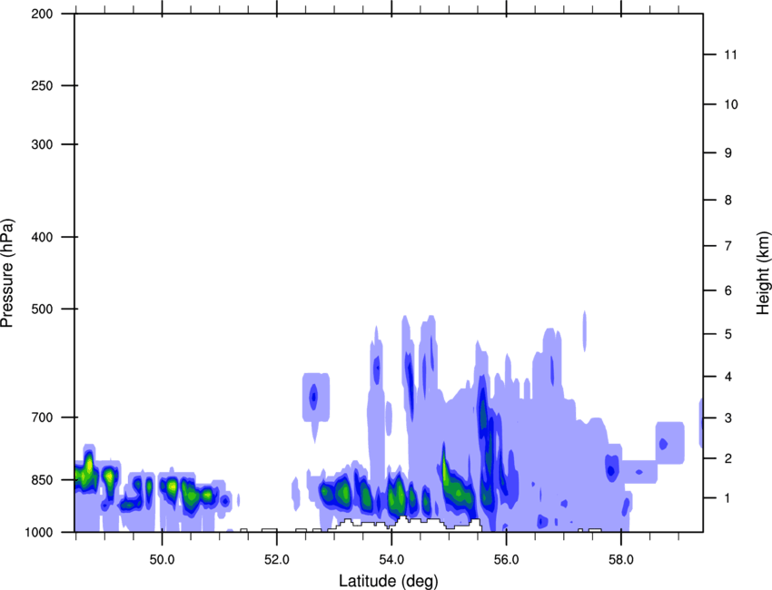Select the 500 pressure tick label
Viewport: 772px width, 590px height.
43,309
